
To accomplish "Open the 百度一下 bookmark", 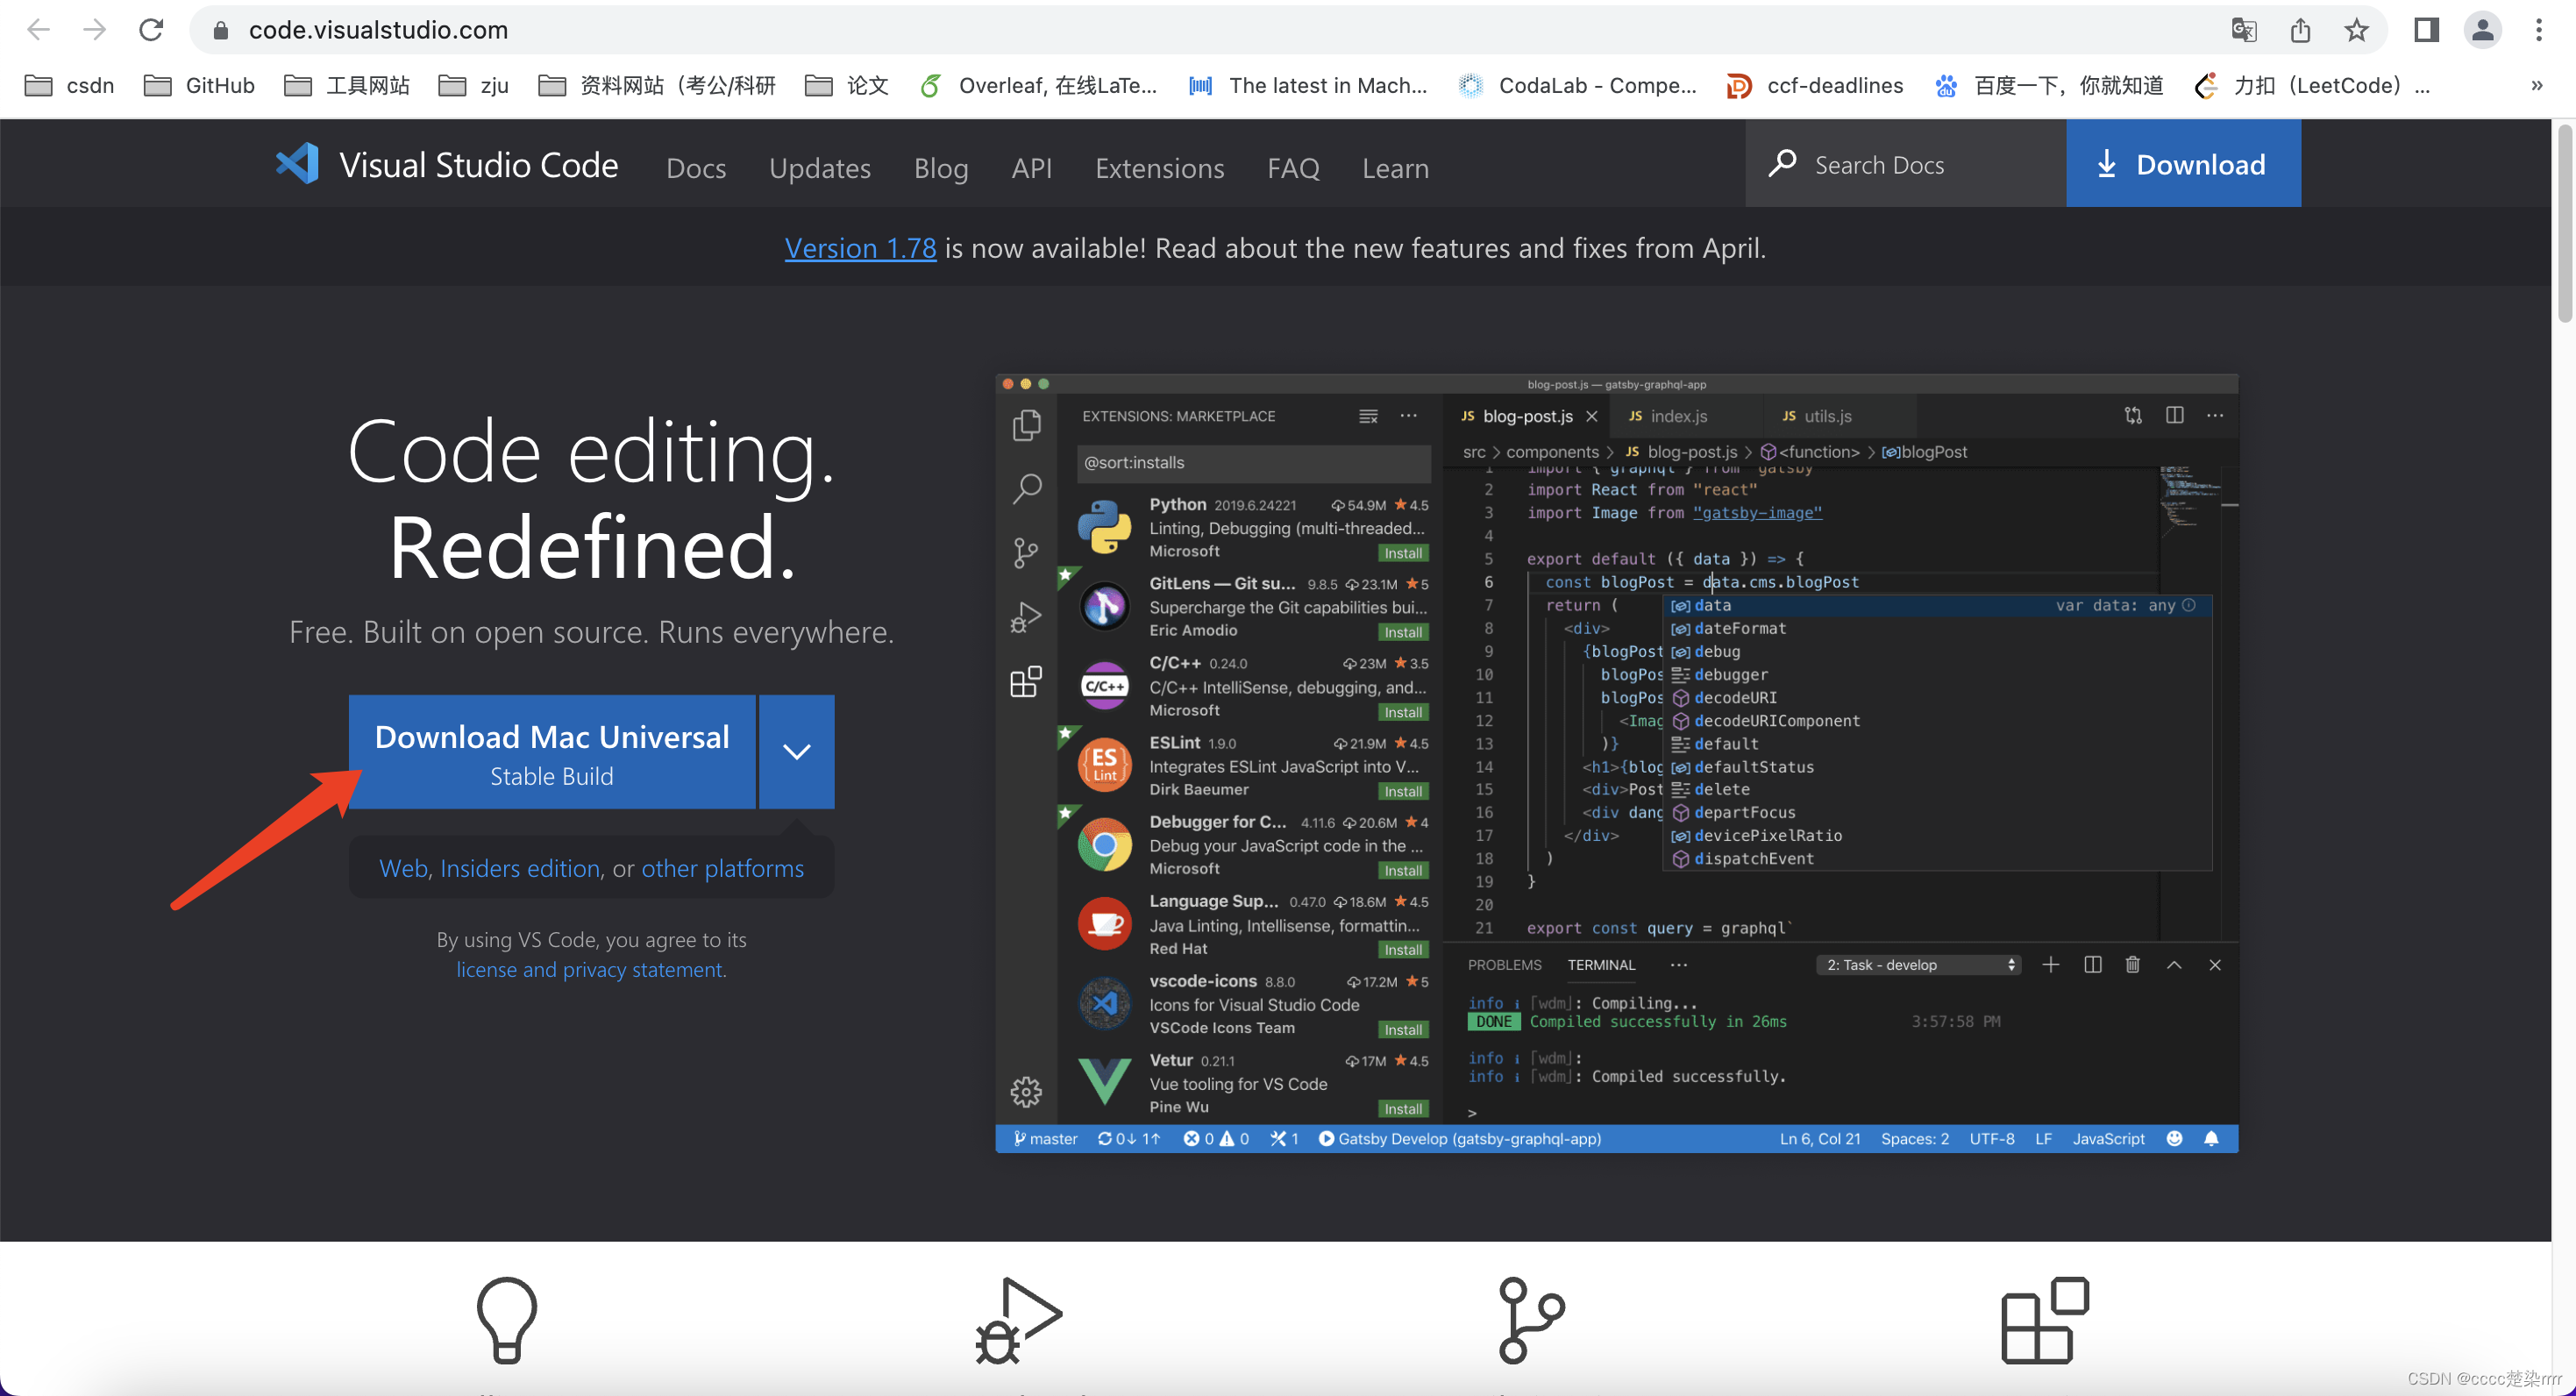I will point(2049,86).
